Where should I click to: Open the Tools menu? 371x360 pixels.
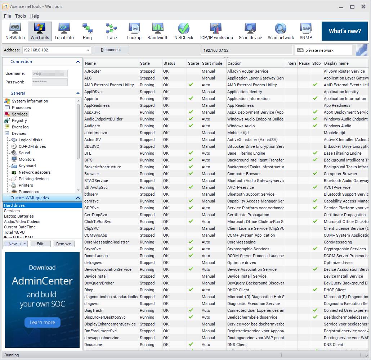[x=21, y=16]
